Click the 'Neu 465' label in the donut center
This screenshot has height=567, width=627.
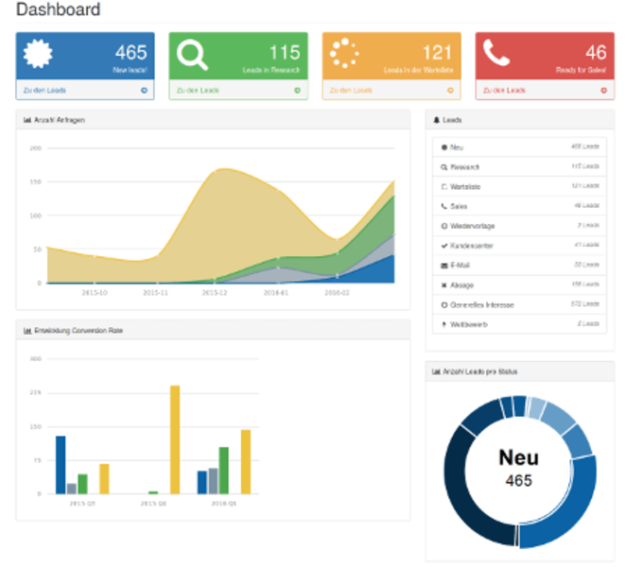point(518,469)
